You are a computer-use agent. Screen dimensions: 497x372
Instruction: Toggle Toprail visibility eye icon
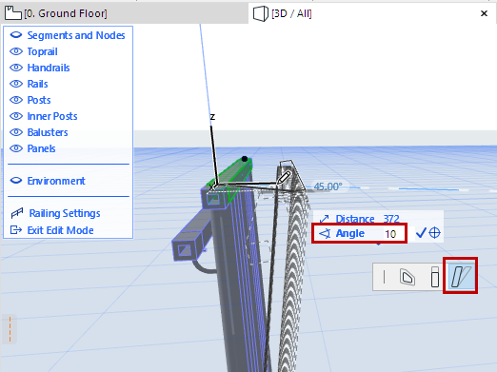[x=16, y=51]
